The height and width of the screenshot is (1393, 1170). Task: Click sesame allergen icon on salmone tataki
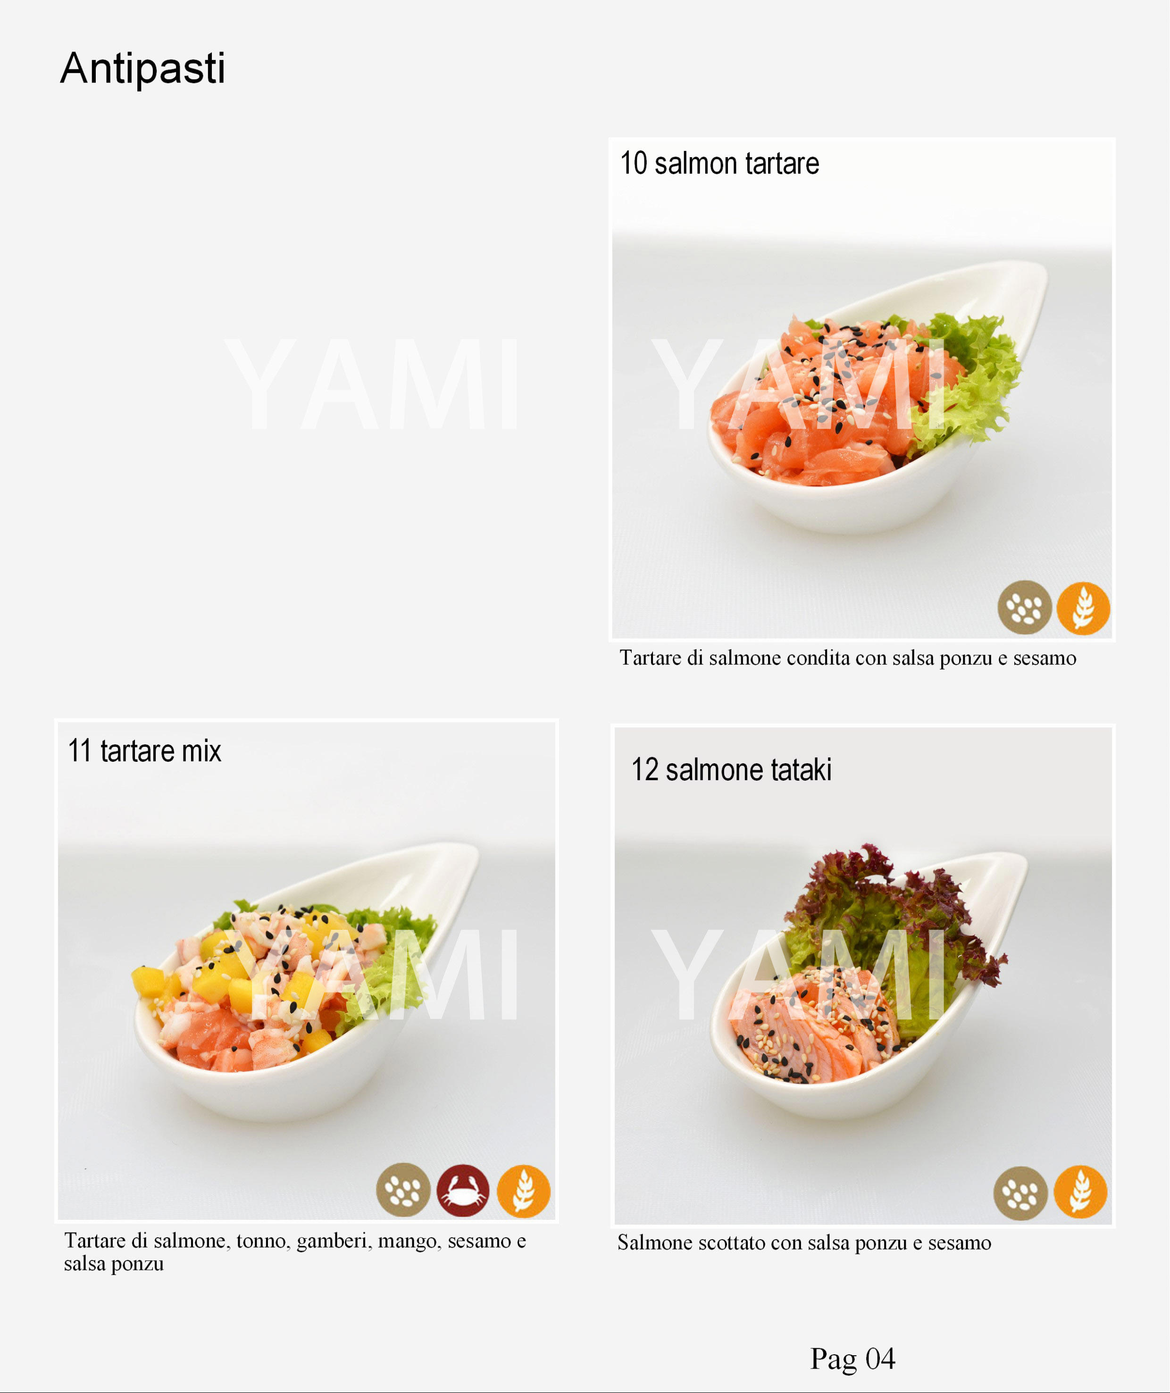[1020, 1193]
